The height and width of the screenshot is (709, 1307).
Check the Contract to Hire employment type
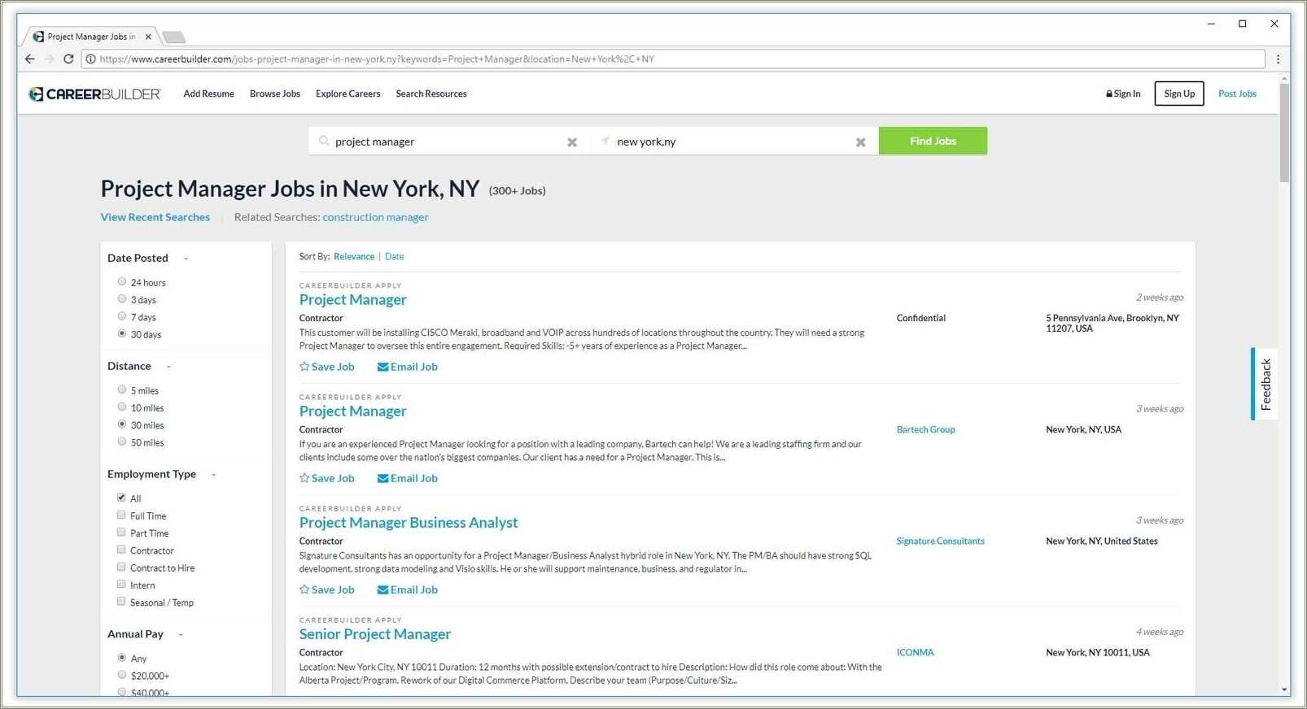121,567
